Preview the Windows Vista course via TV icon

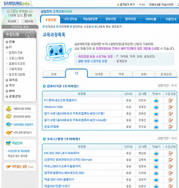tap(156, 107)
